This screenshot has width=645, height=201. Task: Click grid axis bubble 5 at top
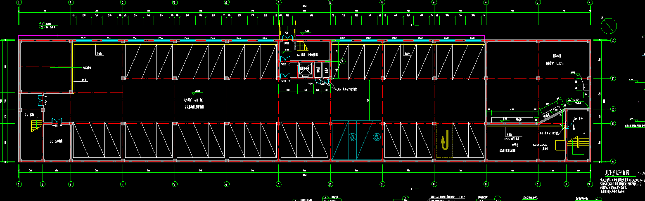(x=175, y=2)
